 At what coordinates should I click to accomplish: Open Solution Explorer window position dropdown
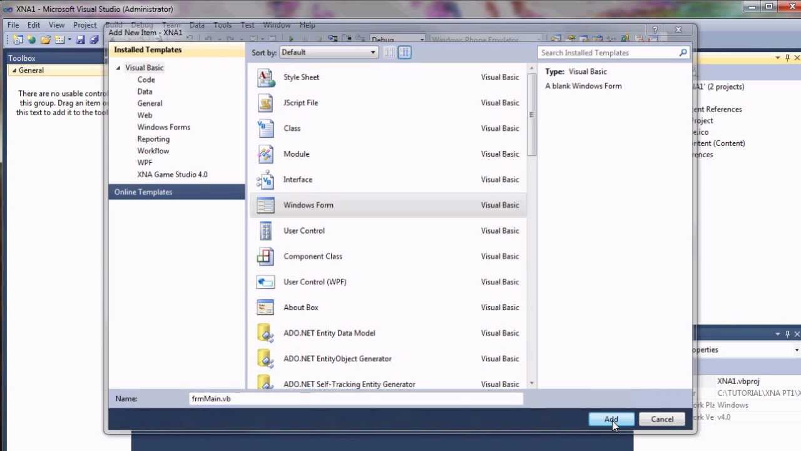[778, 58]
